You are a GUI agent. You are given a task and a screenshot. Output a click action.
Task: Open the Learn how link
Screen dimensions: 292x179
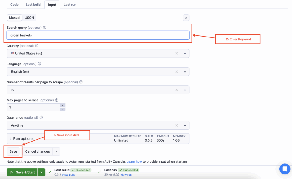[x=134, y=161]
